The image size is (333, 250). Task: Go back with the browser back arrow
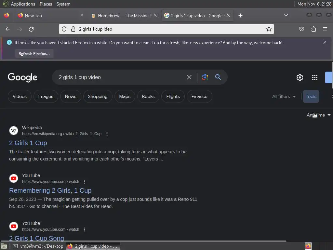tap(8, 29)
